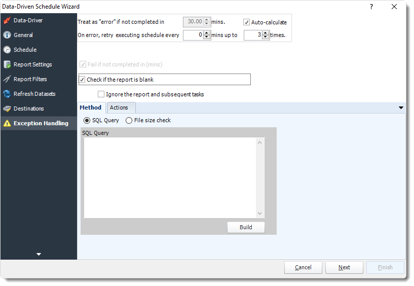Open help with the question mark icon
Image resolution: width=414 pixels, height=286 pixels.
coord(371,7)
